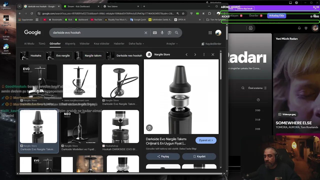Zoom the page via address bar magnifier icon
The height and width of the screenshot is (180, 320).
point(178,13)
